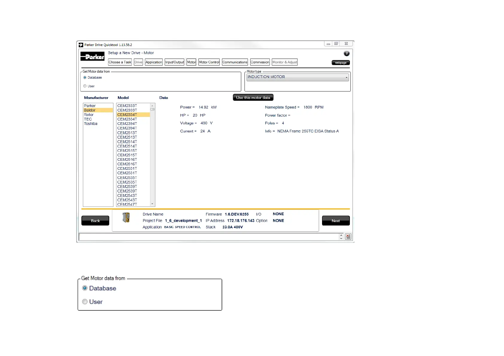Open the Motor type INDUCTION MOTOR dropdown
This screenshot has height=356, width=504.
click(298, 77)
